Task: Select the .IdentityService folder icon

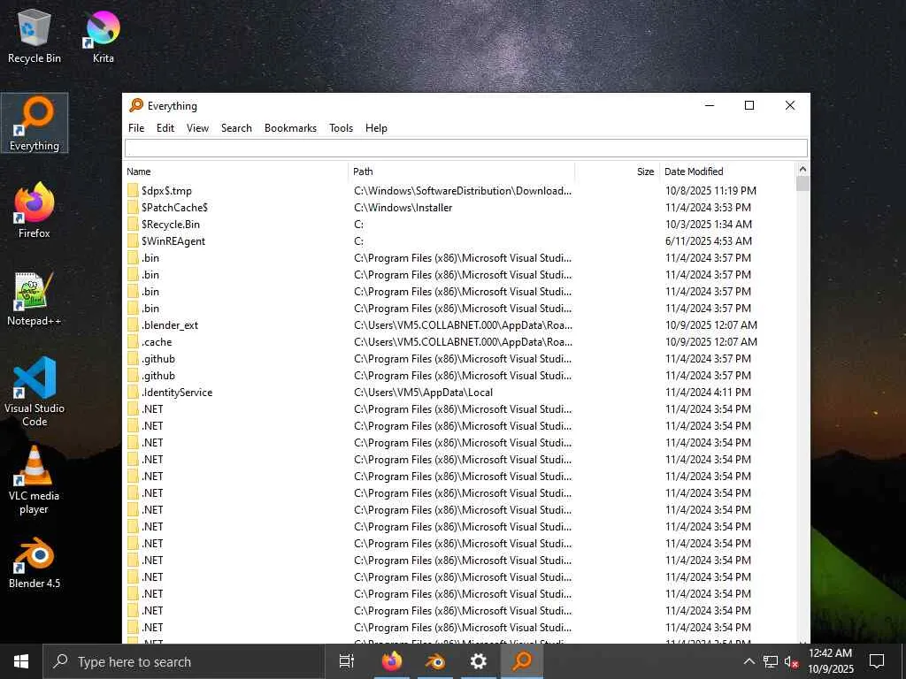Action: (133, 392)
